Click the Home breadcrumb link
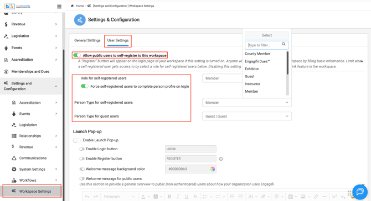This screenshot has height=201, width=371. coord(80,6)
